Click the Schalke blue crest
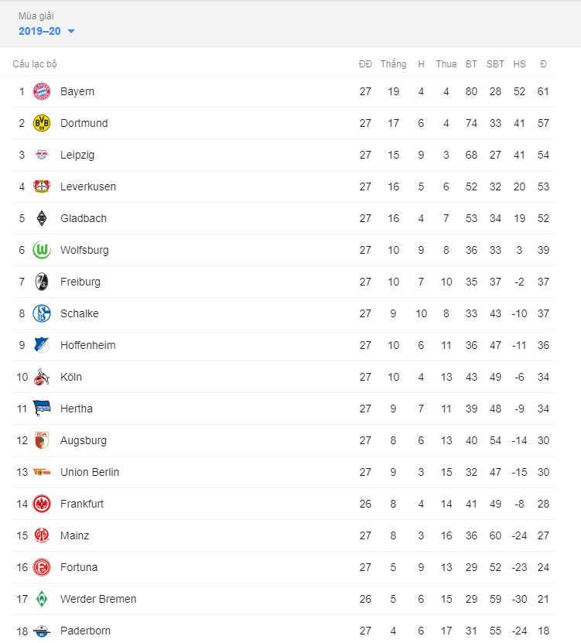 point(42,313)
